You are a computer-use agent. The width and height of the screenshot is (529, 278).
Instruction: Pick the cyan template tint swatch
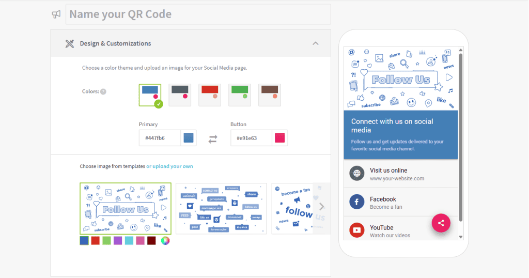[x=129, y=241]
